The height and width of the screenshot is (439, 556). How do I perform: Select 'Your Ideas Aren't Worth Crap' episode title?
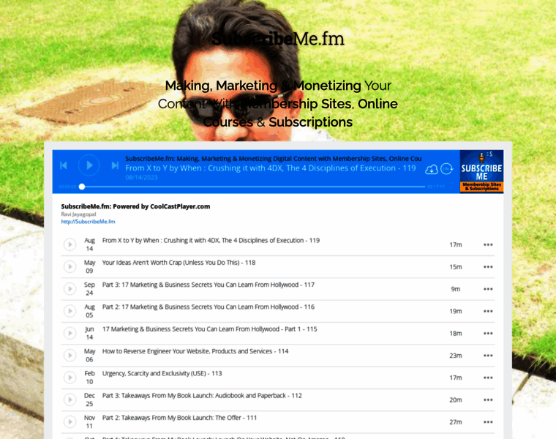pyautogui.click(x=179, y=263)
